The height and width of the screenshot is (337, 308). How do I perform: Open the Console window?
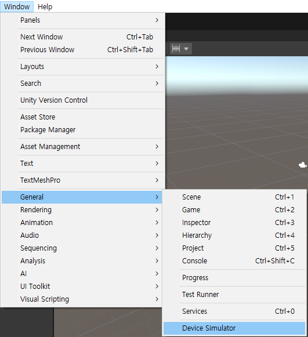pyautogui.click(x=234, y=260)
